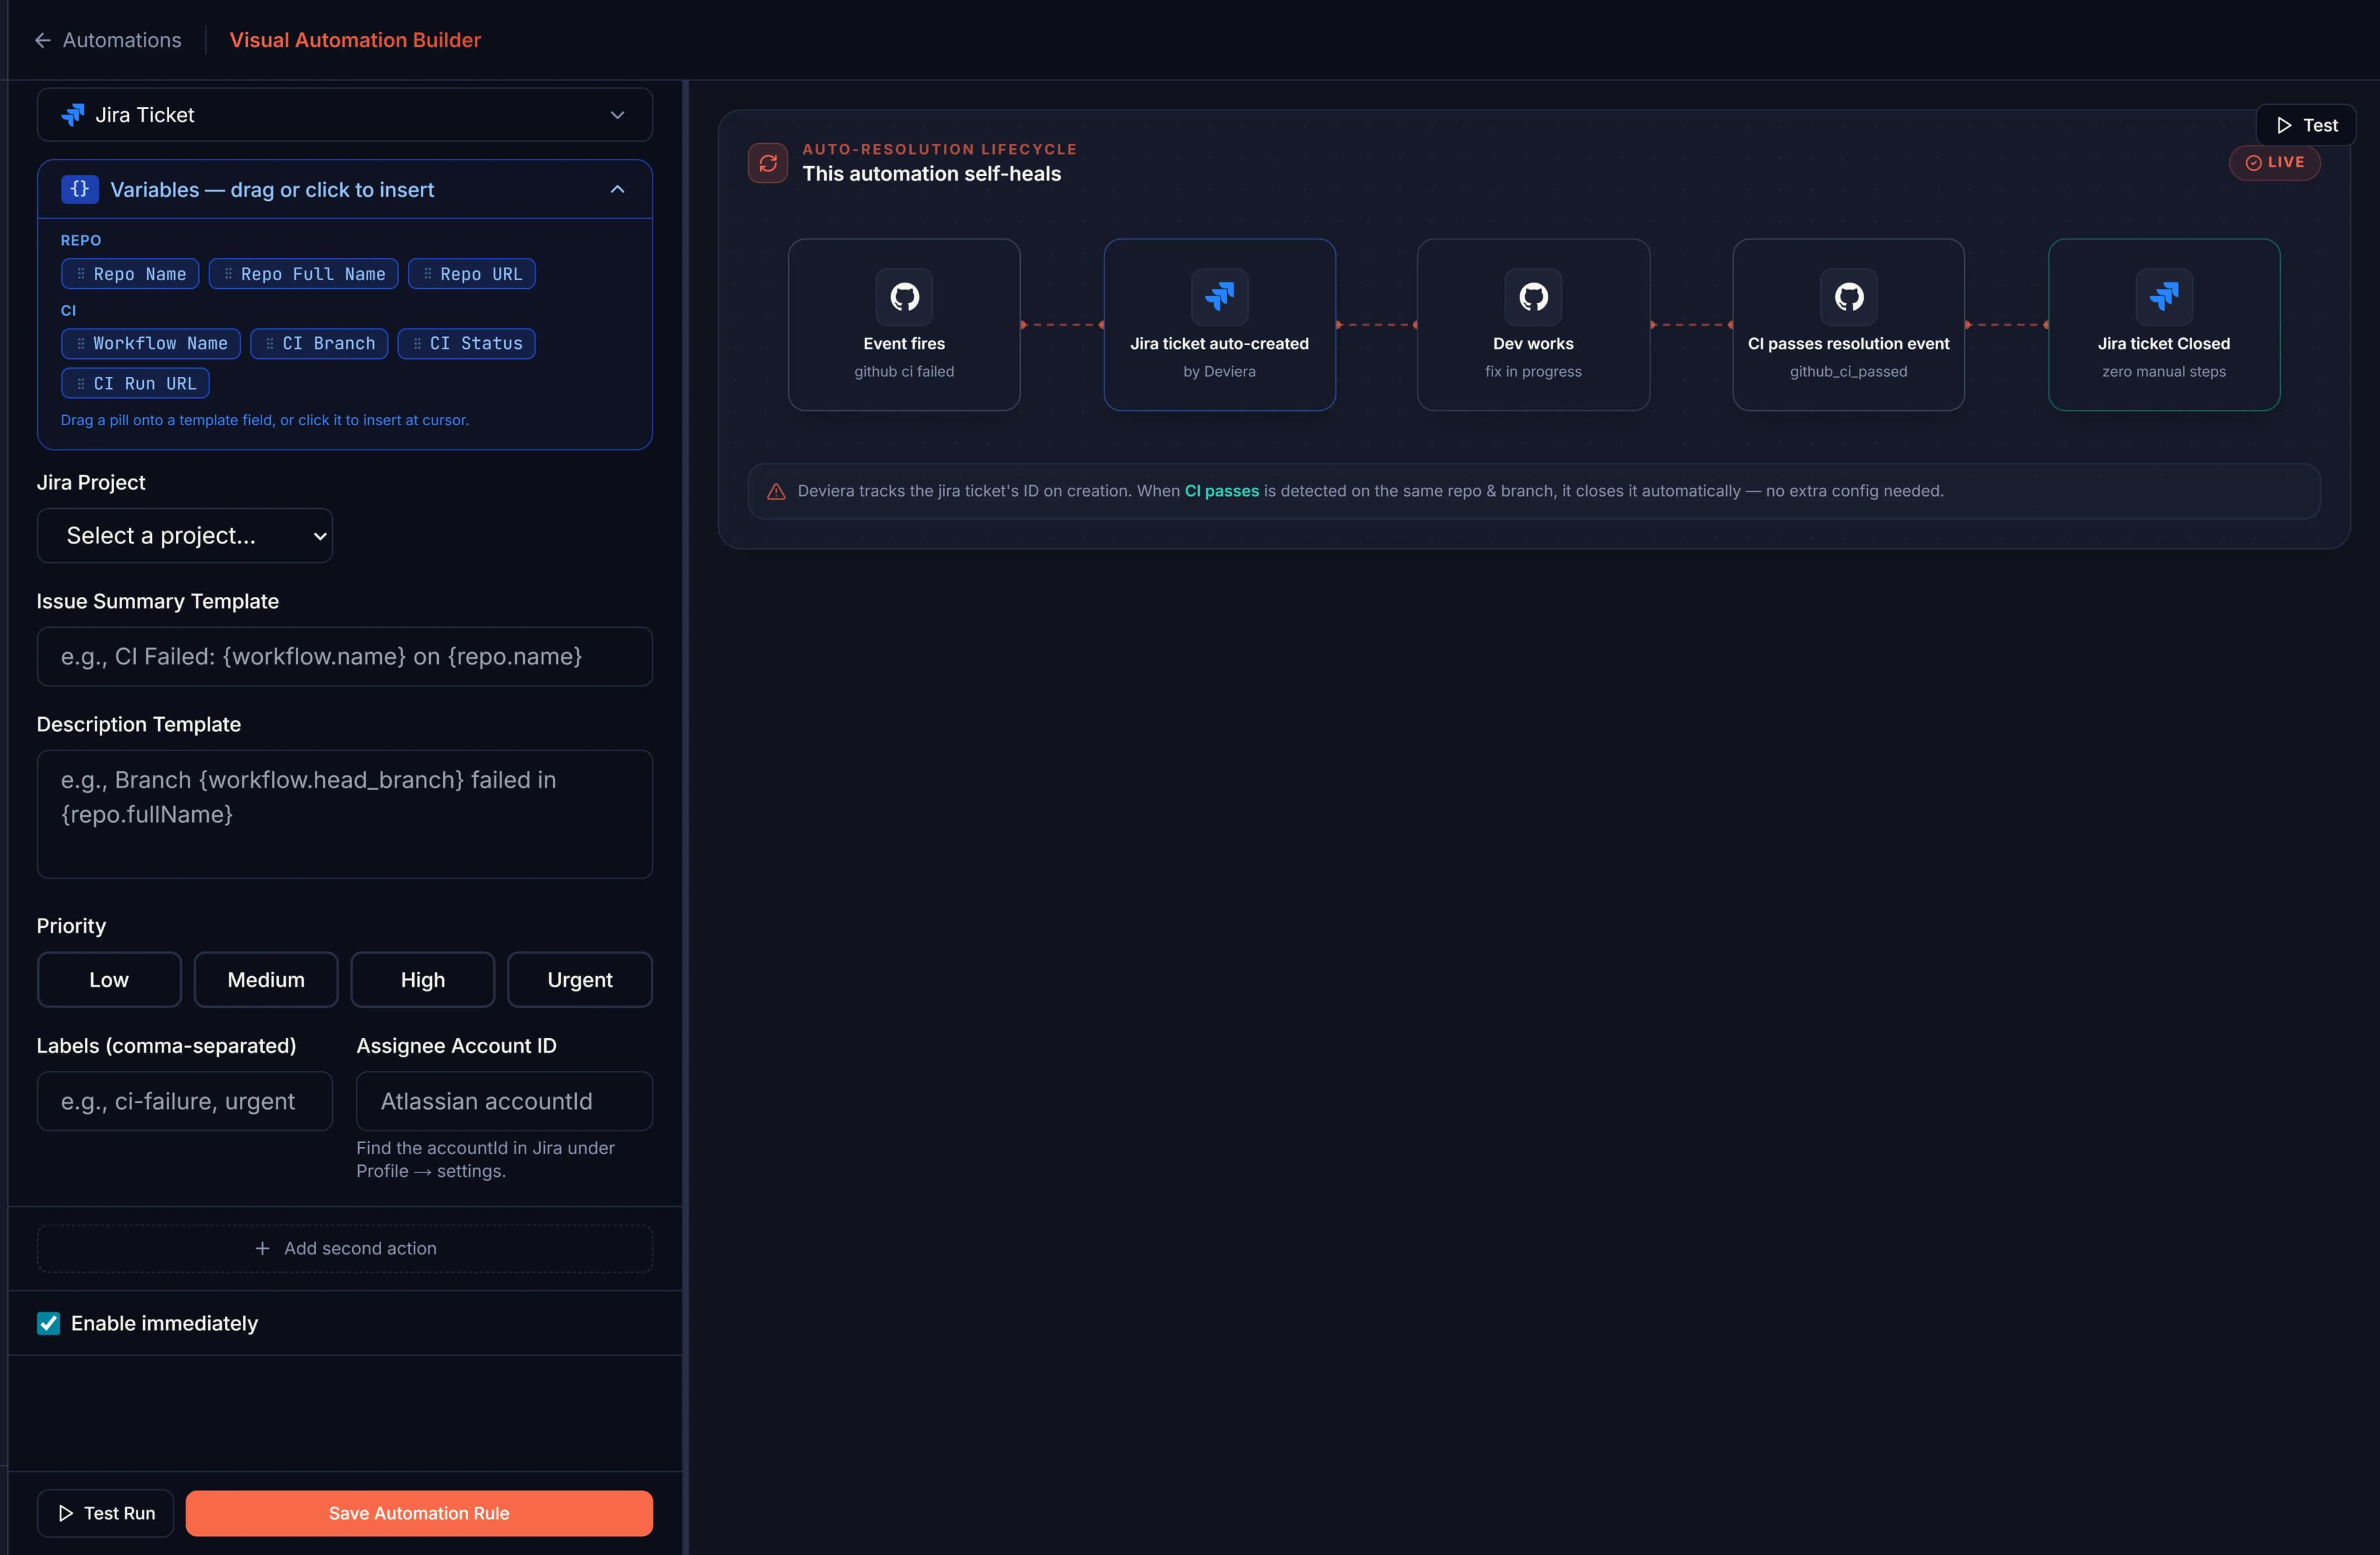Insert the Repo URL variable pill
The height and width of the screenshot is (1555, 2380).
coord(472,274)
